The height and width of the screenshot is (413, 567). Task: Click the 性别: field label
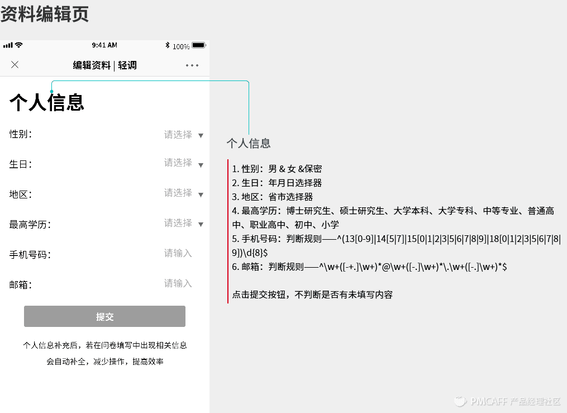click(x=21, y=134)
